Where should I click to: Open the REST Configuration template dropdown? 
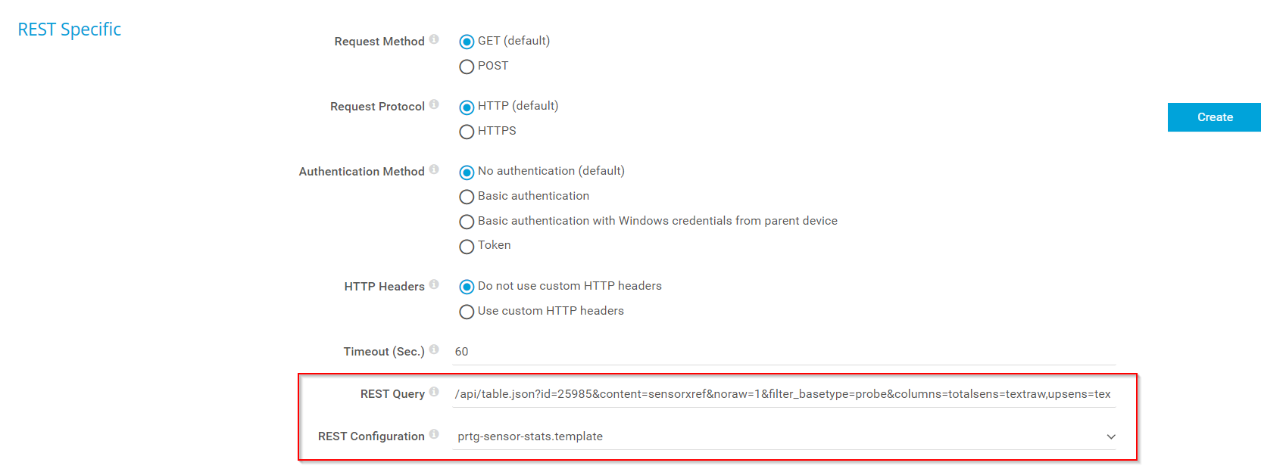(x=1110, y=436)
